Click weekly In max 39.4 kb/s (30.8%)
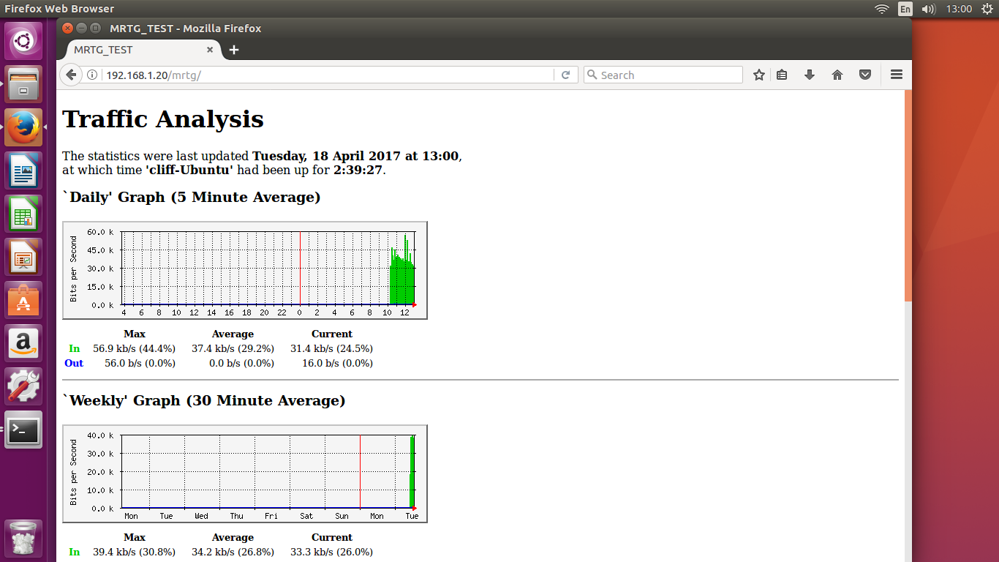 point(134,552)
